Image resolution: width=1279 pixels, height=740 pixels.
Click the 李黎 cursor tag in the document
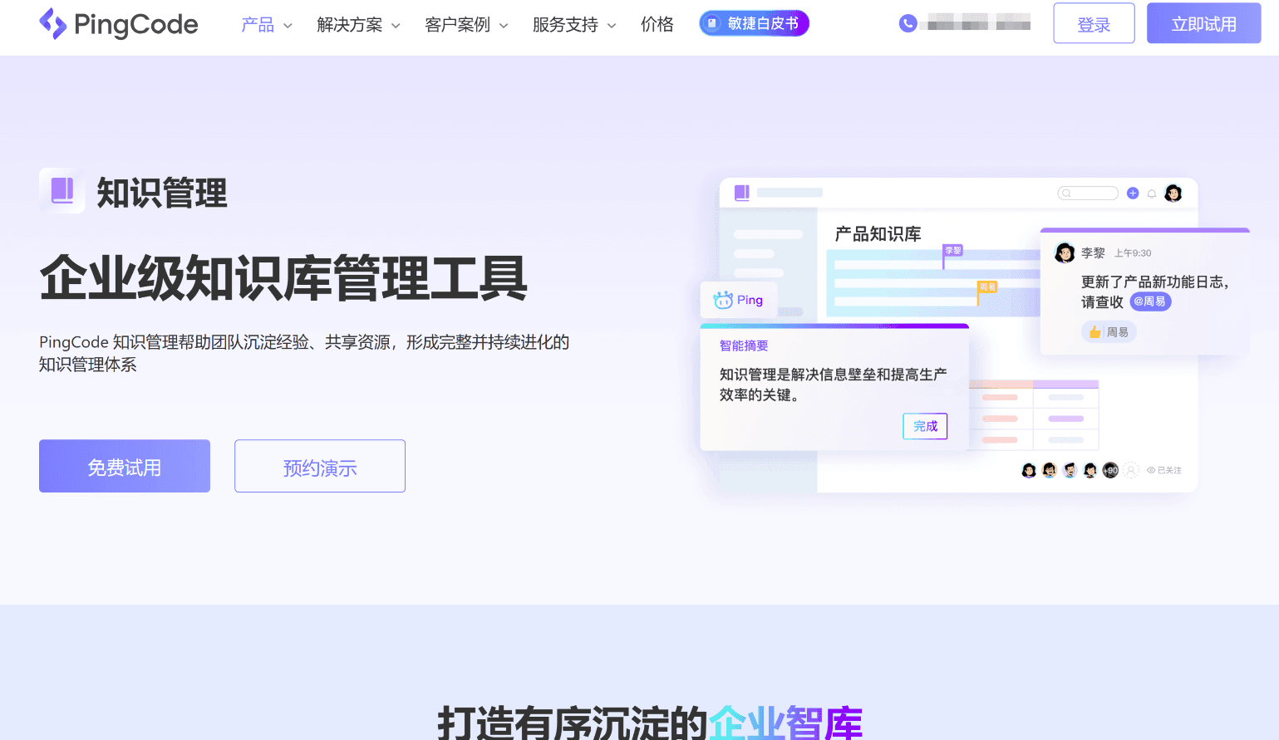pyautogui.click(x=953, y=250)
